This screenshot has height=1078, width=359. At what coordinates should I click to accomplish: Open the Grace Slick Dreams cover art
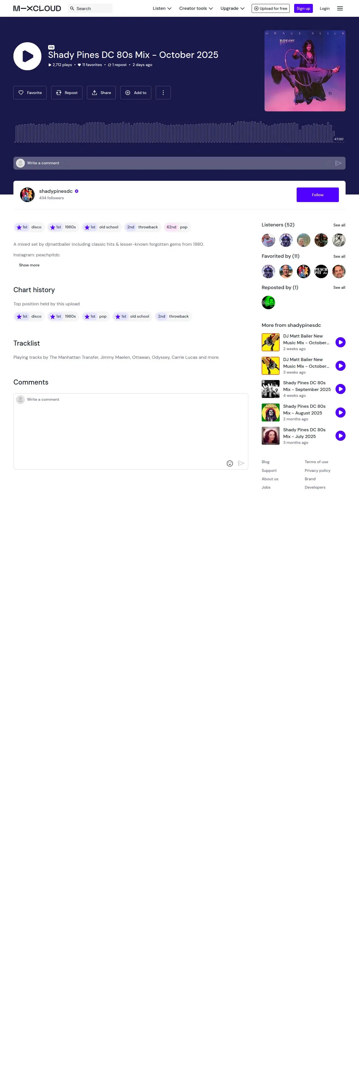pos(305,71)
